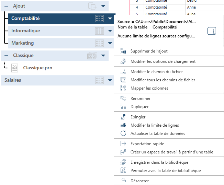Select Classique.prn file name
224x185 pixels.
(38, 68)
